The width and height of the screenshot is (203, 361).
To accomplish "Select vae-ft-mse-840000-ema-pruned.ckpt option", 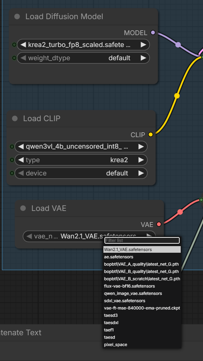I will 142,308.
